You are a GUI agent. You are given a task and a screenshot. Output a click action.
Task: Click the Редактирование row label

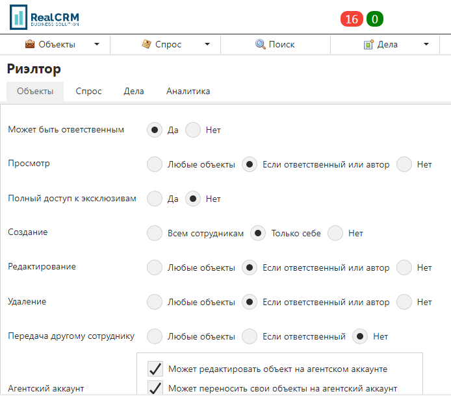coord(42,266)
